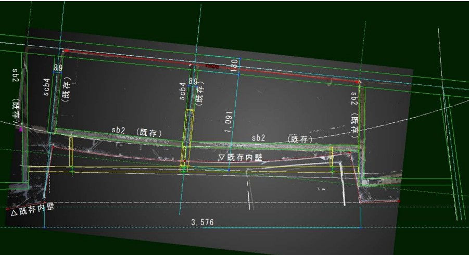Image resolution: width=469 pixels, height=255 pixels.
Task: Click the ▽既存内壁 label
Action: pyautogui.click(x=241, y=158)
